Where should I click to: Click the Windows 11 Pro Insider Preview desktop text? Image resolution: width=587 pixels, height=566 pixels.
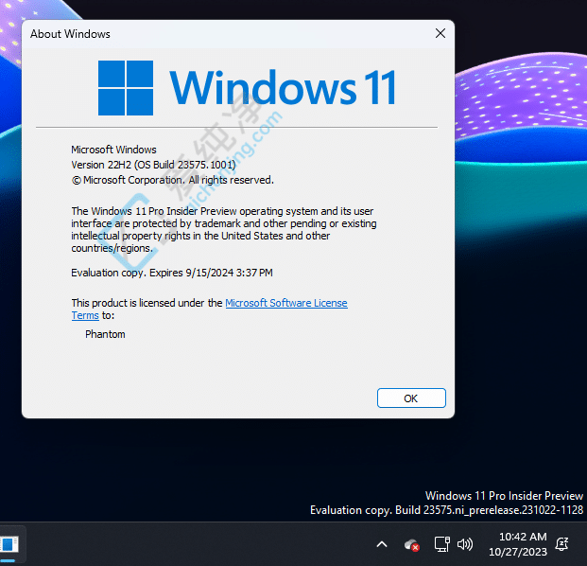(x=504, y=496)
